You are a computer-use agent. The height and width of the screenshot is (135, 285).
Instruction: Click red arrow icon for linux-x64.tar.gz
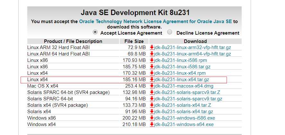point(152,80)
